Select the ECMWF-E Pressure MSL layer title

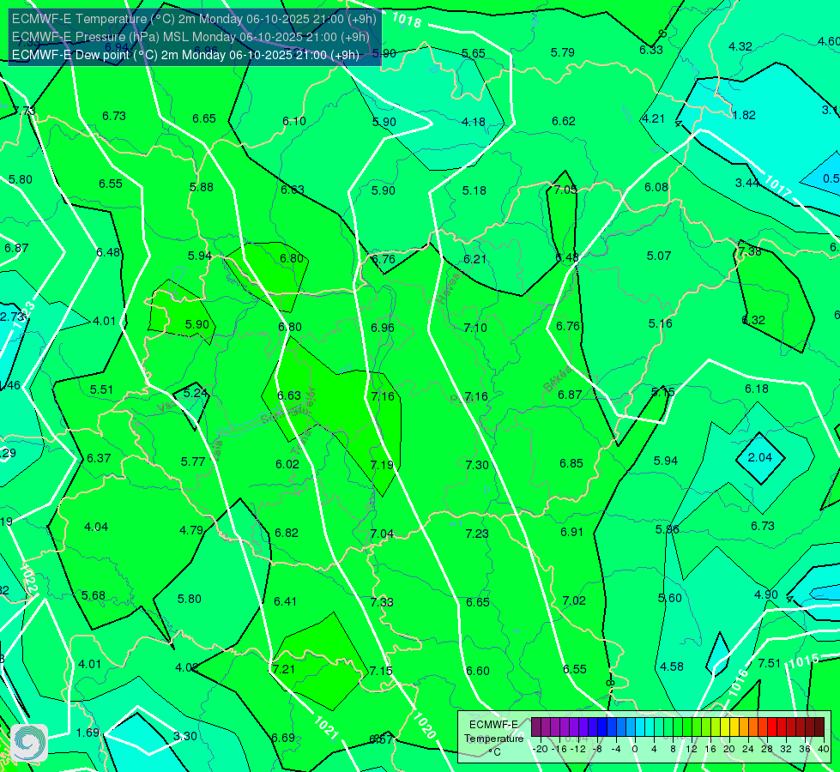click(x=190, y=37)
